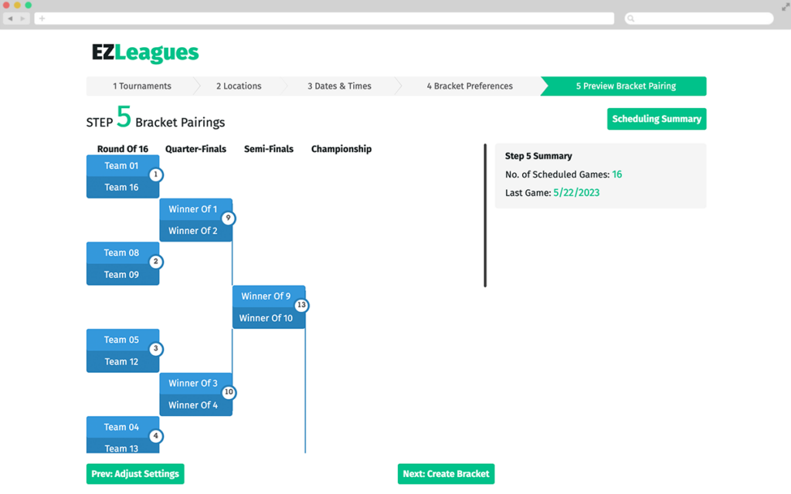Open the 5/22/2023 last game date

[x=575, y=192]
